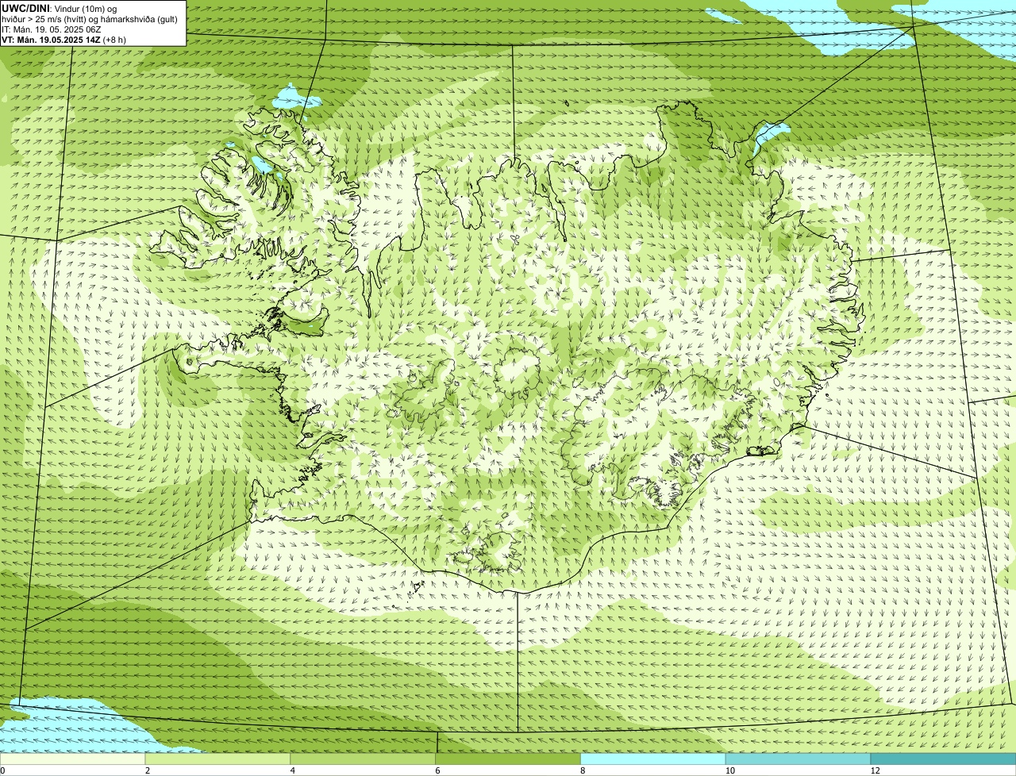Image resolution: width=1016 pixels, height=776 pixels.
Task: Click the "UWC/DINI: Vindur (10m) og" title line
Action: point(60,9)
